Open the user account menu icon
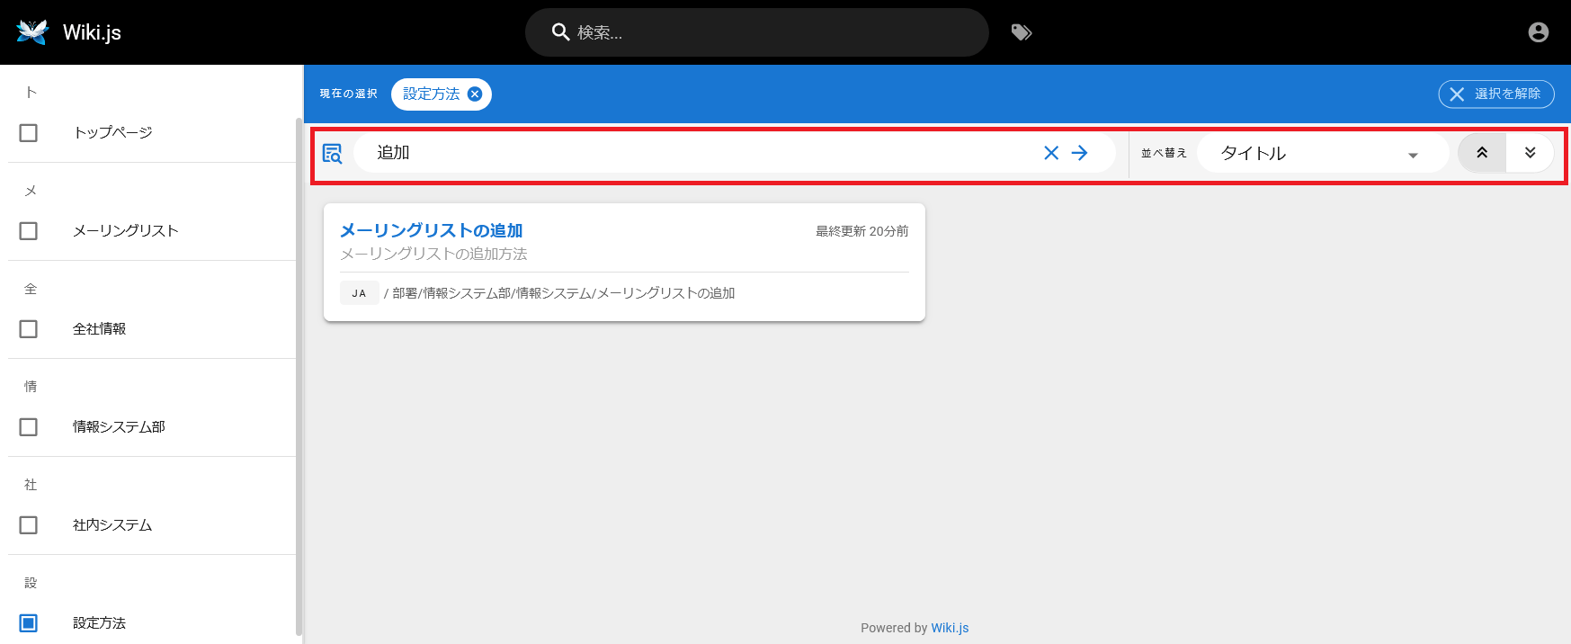 [x=1538, y=32]
